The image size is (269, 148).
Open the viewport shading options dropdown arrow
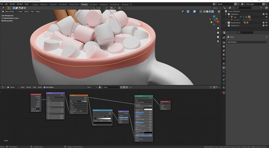pos(215,11)
